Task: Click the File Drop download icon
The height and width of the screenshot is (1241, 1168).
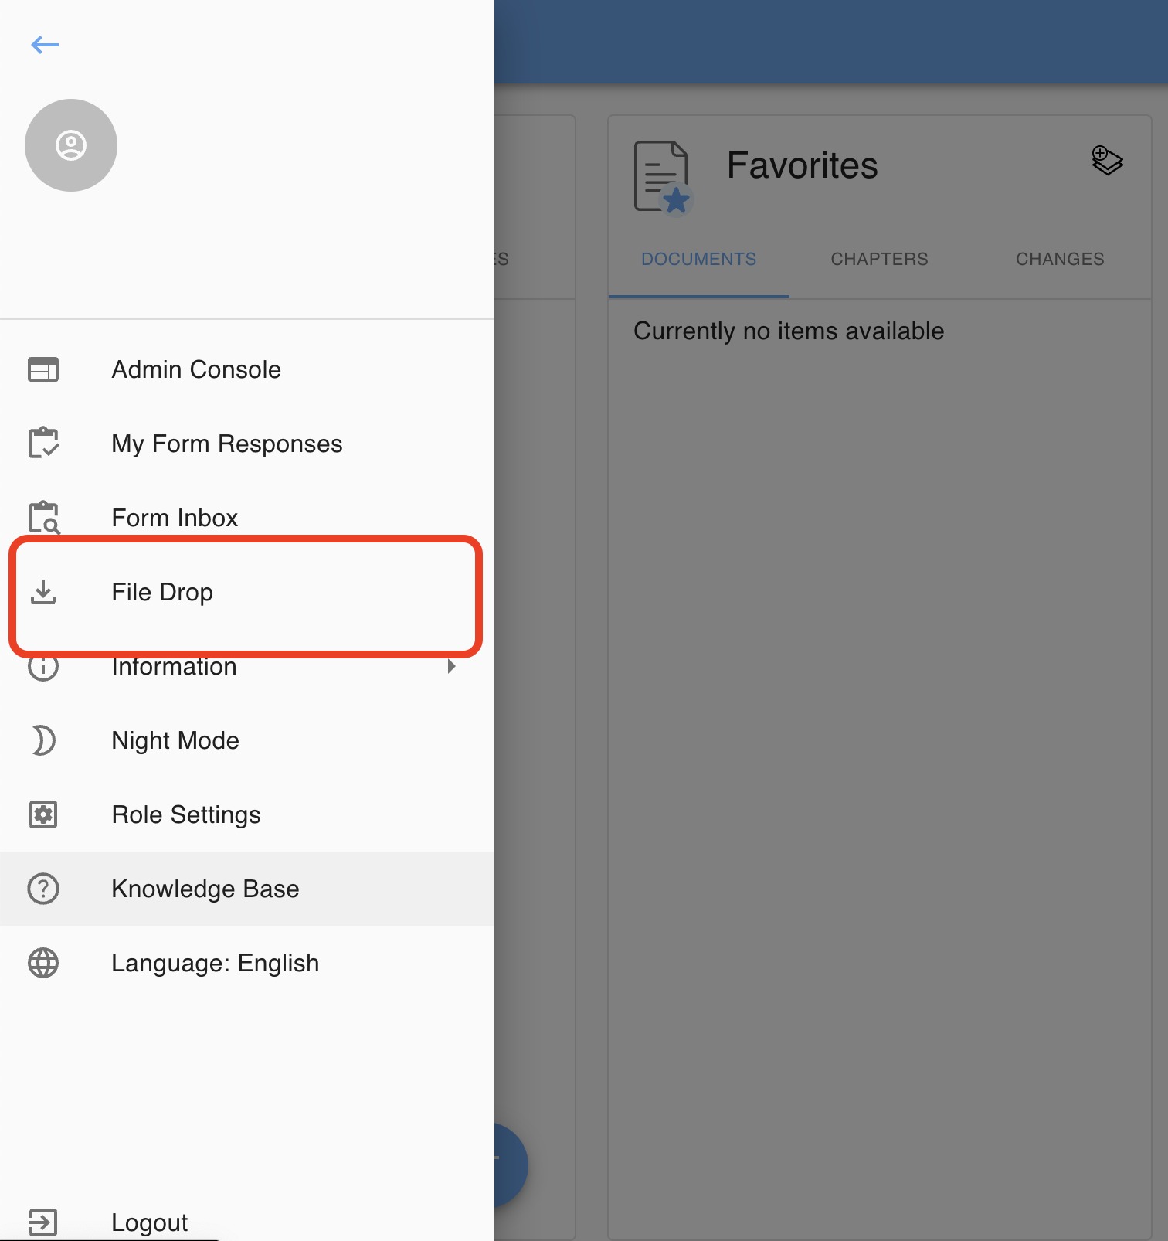Action: point(43,592)
